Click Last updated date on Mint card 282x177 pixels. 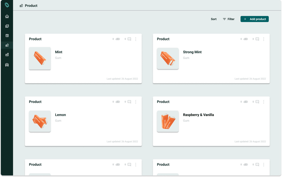click(x=122, y=79)
